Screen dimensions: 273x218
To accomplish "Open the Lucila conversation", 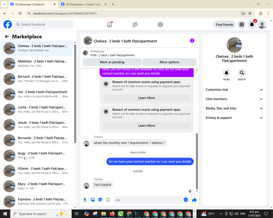I will [37, 110].
